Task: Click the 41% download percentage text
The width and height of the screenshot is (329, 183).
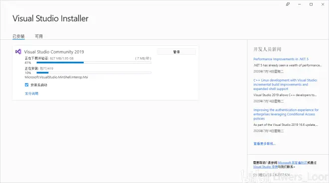Action: coord(28,63)
